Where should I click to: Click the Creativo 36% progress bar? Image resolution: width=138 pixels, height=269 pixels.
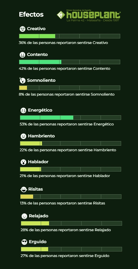(x=70, y=36)
